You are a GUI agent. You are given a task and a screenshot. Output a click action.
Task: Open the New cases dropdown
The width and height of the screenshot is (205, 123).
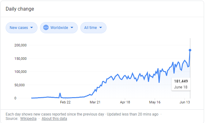pos(22,28)
